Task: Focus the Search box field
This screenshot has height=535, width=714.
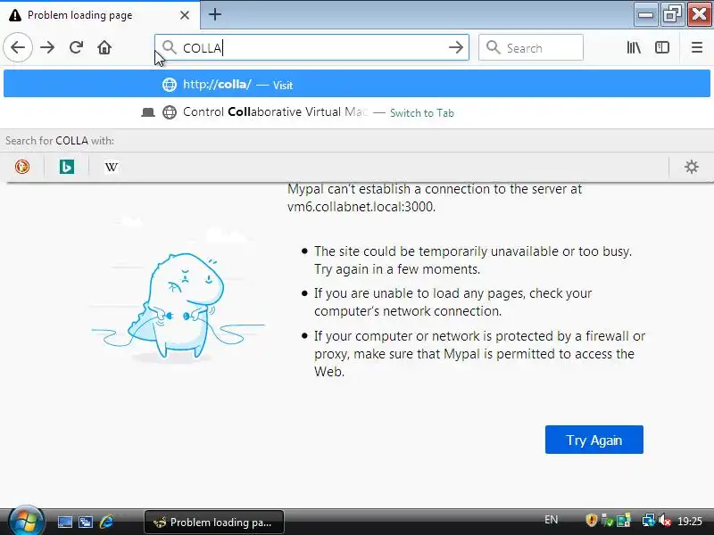Action: click(531, 47)
